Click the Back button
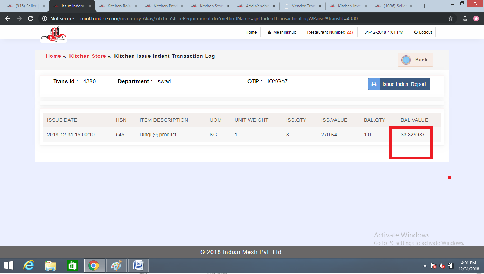Screen dimensions: 484x274 (415, 60)
